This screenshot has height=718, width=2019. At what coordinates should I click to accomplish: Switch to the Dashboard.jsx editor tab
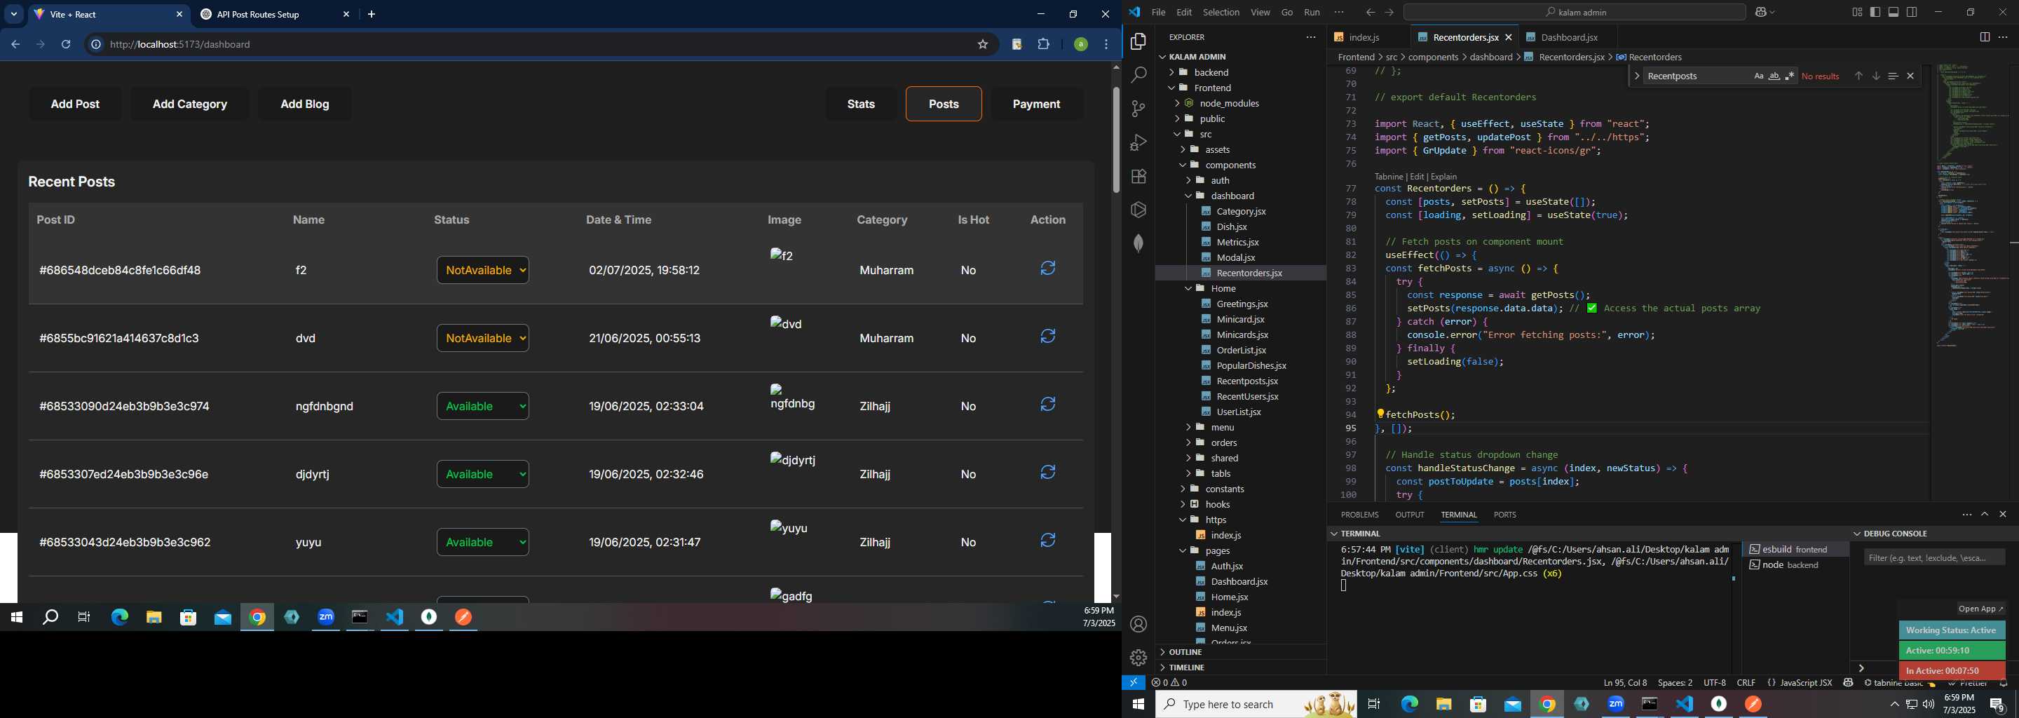point(1568,37)
